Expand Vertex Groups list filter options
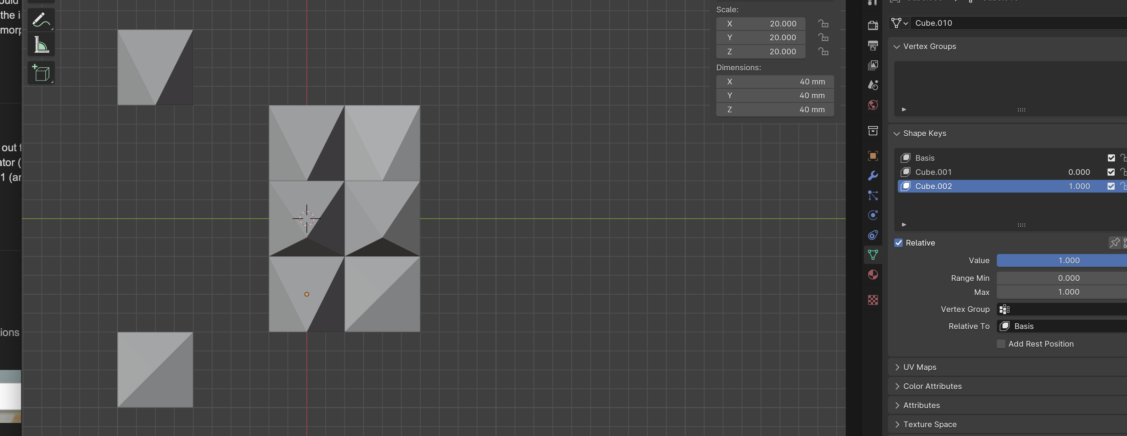Viewport: 1127px width, 436px height. tap(904, 109)
